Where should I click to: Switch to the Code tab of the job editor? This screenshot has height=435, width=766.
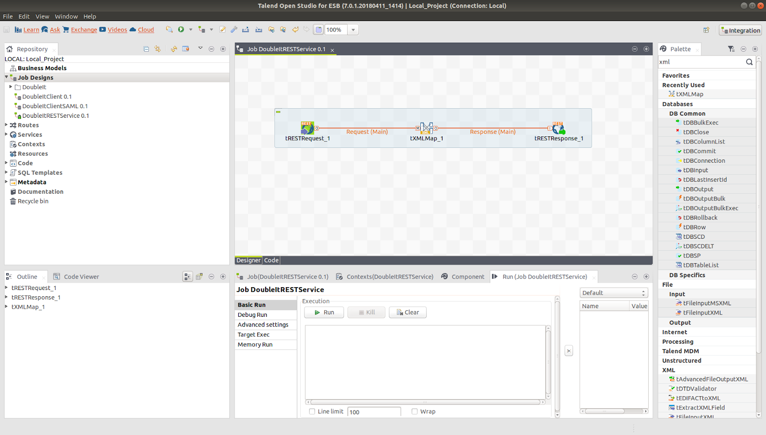coord(271,260)
